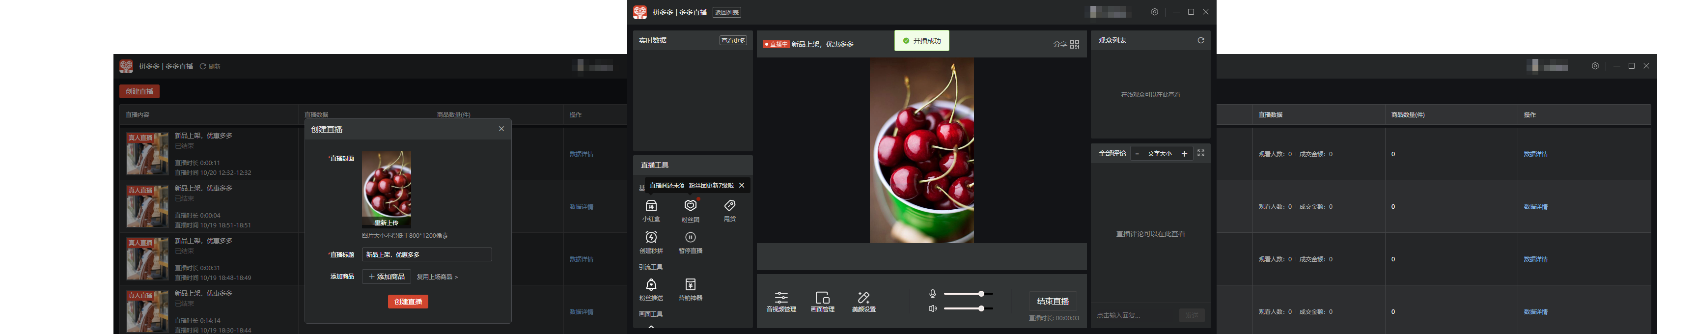
Task: Expand the comments panel to fullscreen
Action: (x=1201, y=153)
